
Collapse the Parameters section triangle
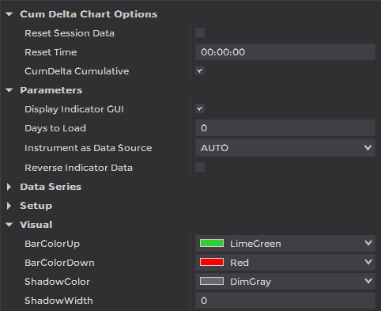point(9,90)
